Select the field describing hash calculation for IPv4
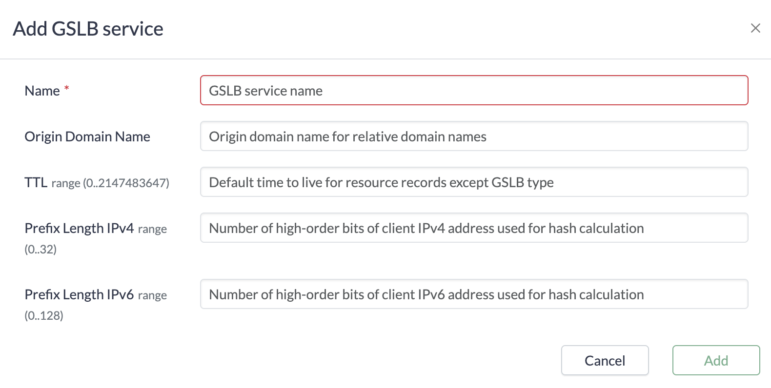Screen dimensions: 771x388 [x=473, y=228]
